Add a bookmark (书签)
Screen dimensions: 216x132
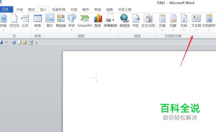pyautogui.click(x=135, y=21)
